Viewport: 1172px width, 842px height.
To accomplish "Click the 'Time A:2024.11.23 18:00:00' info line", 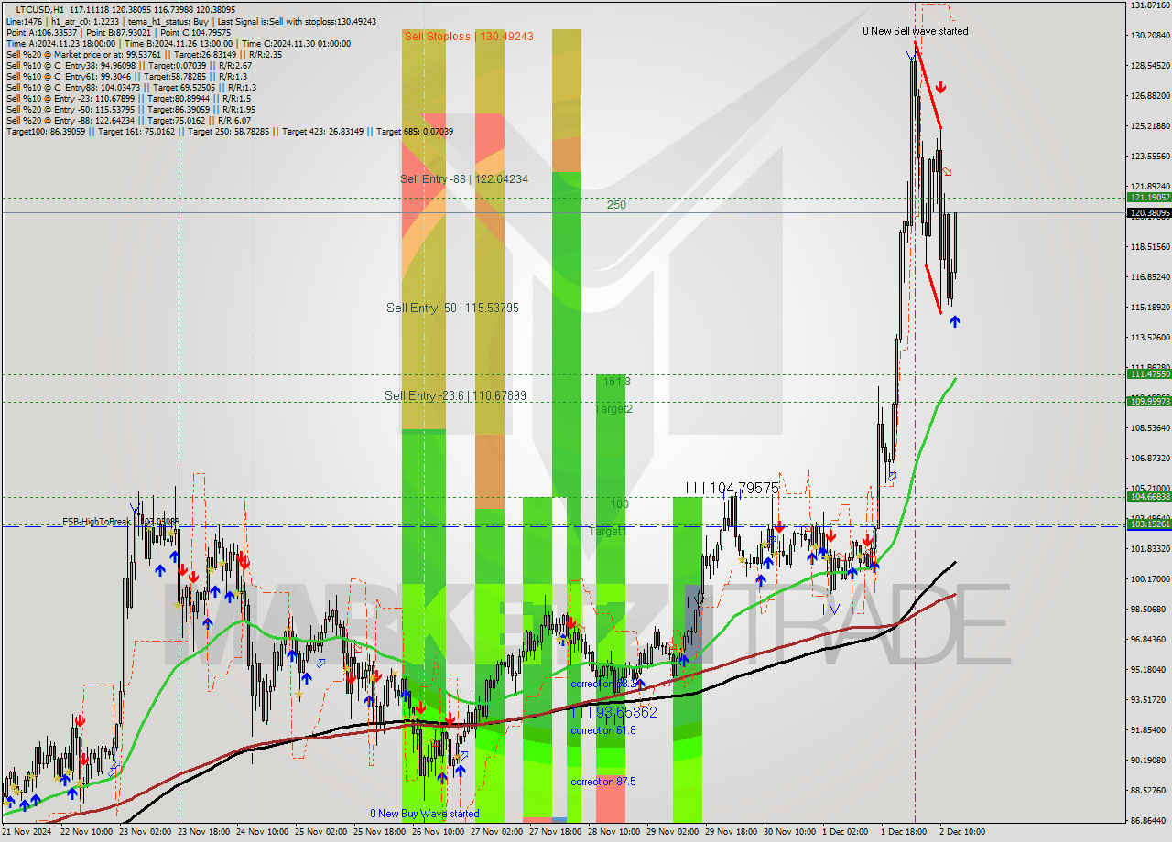I will coord(178,43).
